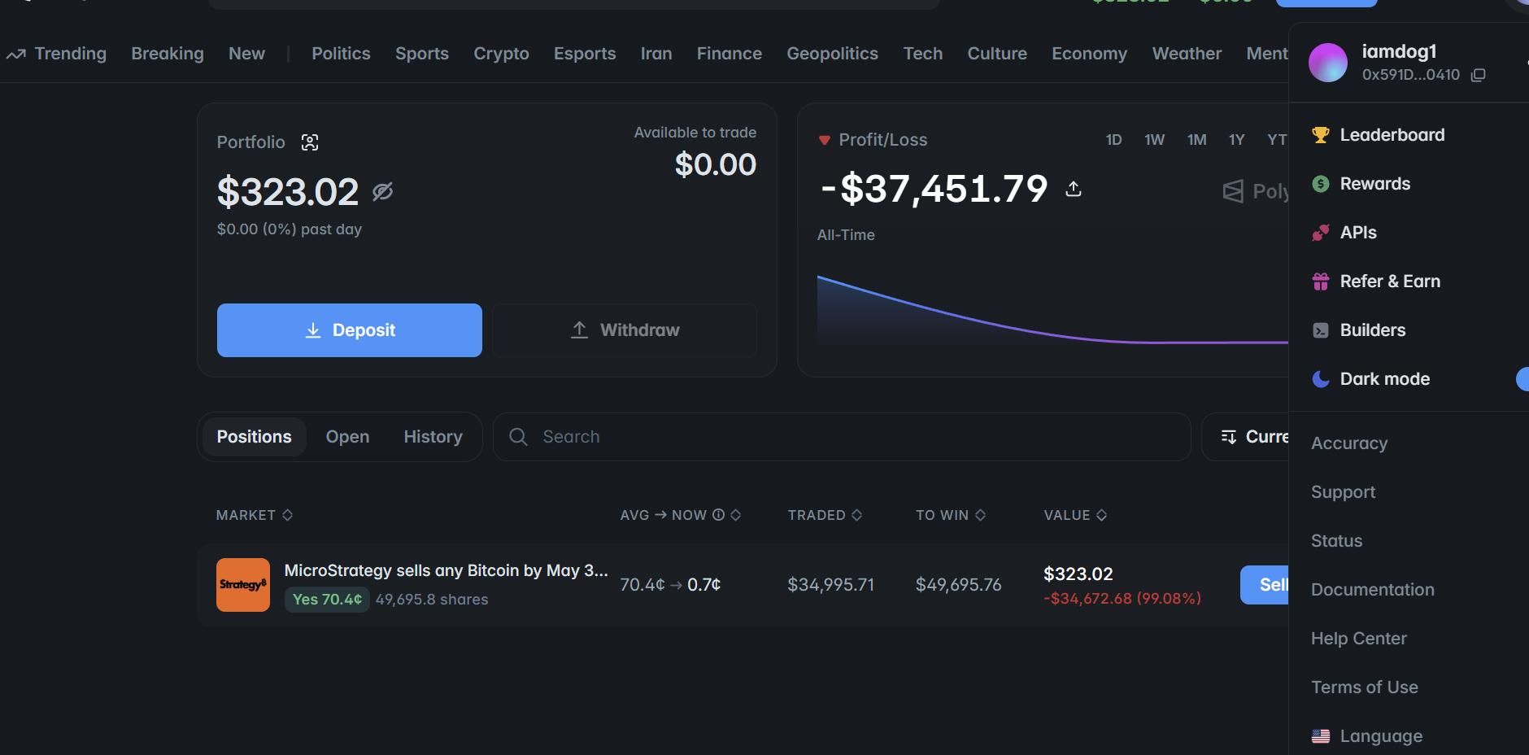The image size is (1529, 755).
Task: Sort positions by the VALUE column
Action: tap(1075, 515)
